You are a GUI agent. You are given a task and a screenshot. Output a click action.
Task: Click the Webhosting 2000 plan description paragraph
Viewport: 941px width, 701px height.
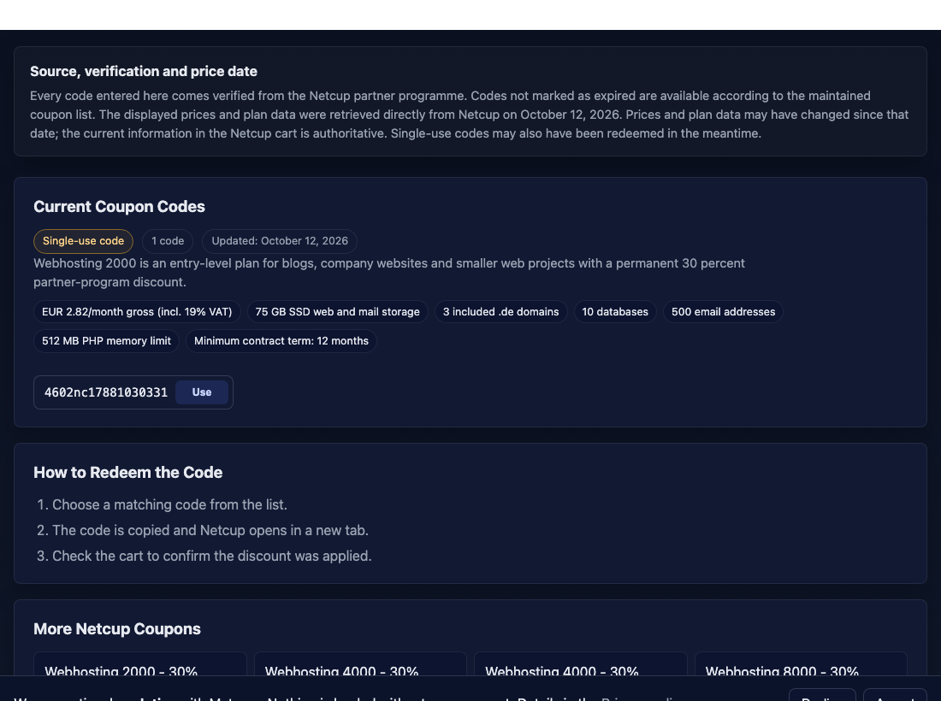389,273
